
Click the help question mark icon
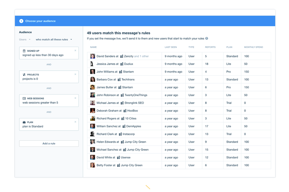[207, 38]
